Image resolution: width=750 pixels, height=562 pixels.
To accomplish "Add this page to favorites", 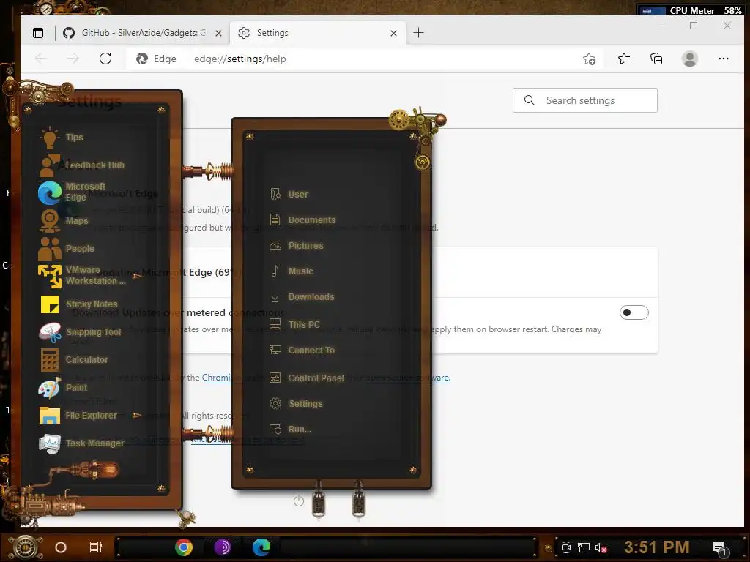I will (x=590, y=59).
